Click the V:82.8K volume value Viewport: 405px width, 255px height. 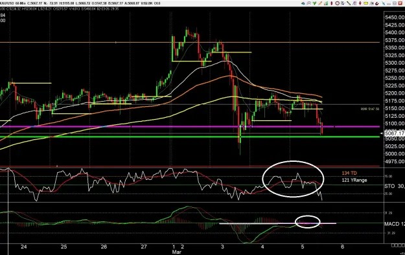(x=147, y=3)
